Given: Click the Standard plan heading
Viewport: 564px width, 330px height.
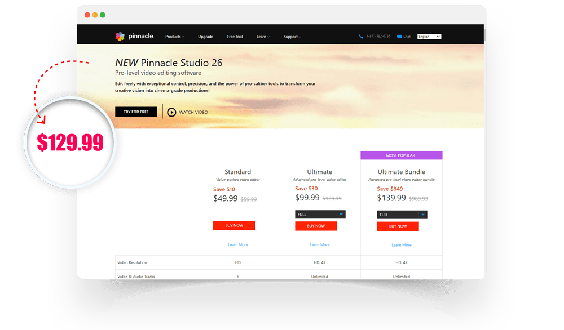Looking at the screenshot, I should click(x=238, y=172).
